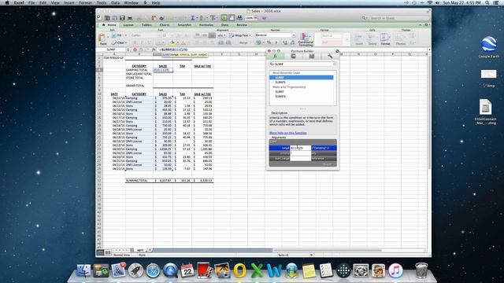Open the Formulas ribbon tab

point(206,24)
